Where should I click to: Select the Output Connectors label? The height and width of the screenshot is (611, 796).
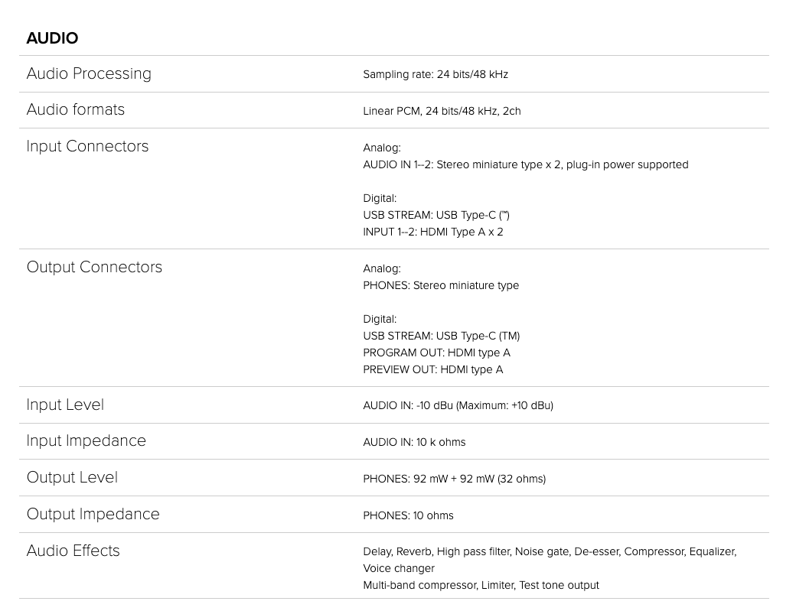click(94, 267)
